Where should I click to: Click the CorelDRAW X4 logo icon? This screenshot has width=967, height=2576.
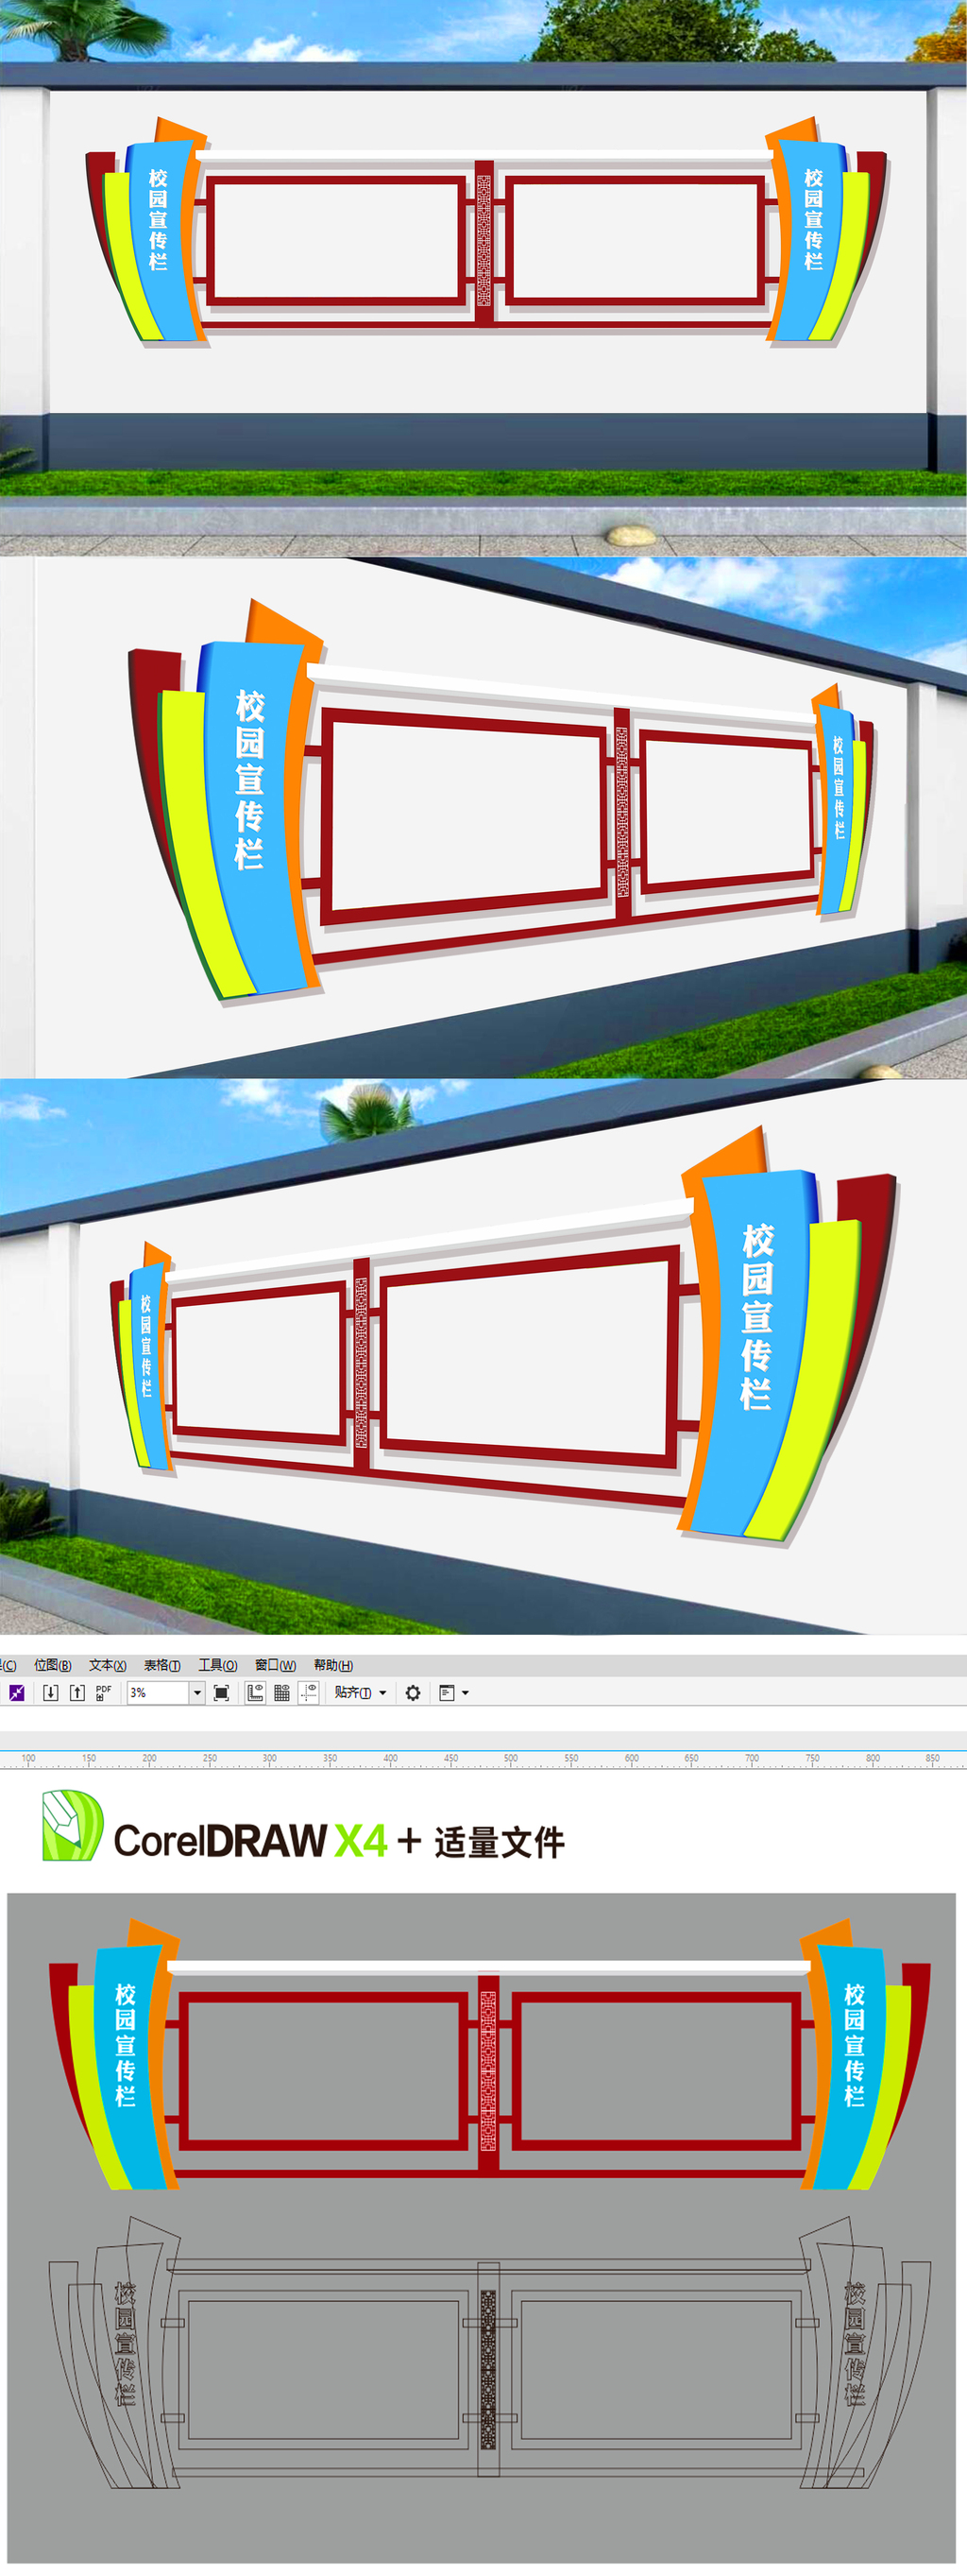pyautogui.click(x=72, y=1825)
